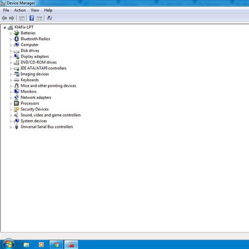
Task: Select the "IDE ATA/ATAPI controllers" label
Action: pos(43,68)
